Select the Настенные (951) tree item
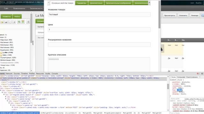Screen dimensions: 204x114 click(7, 42)
